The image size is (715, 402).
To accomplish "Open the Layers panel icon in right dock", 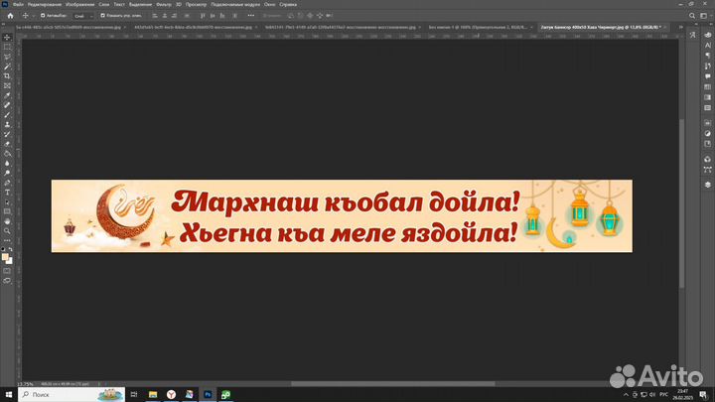I will 707,185.
